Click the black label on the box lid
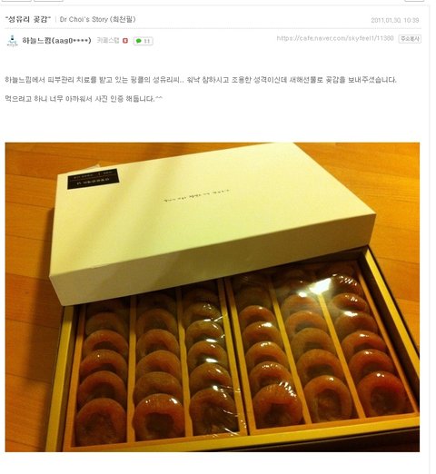The image size is (436, 474). coord(93,179)
